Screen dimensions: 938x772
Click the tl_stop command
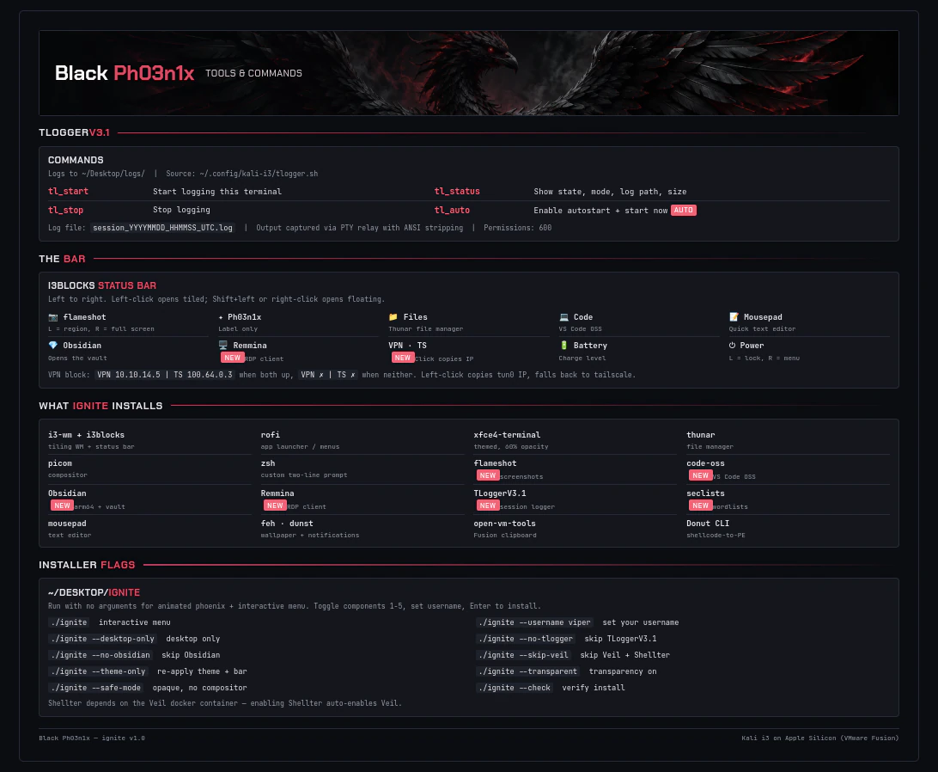[x=66, y=211]
